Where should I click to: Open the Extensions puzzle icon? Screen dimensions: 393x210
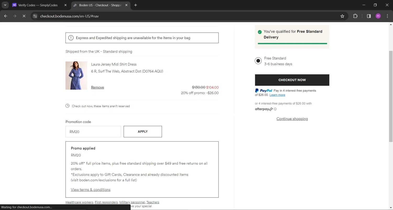tap(355, 16)
